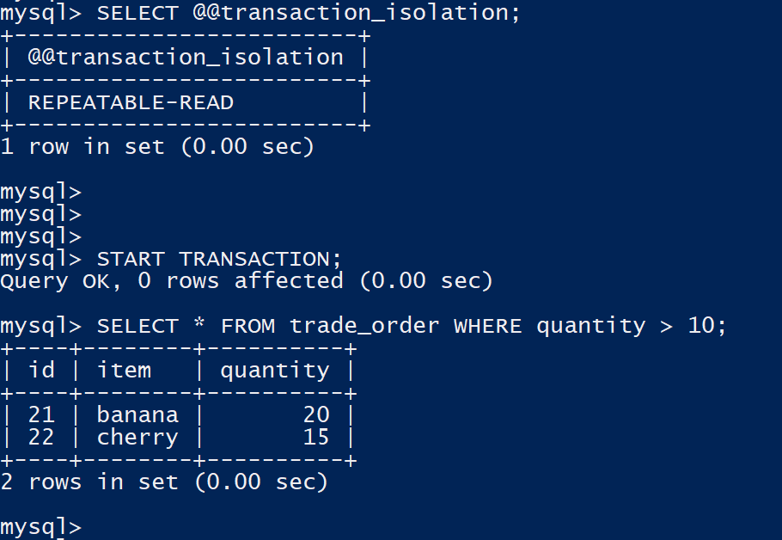Click the 'id' column header
Screen dimensions: 782x540
(41, 371)
